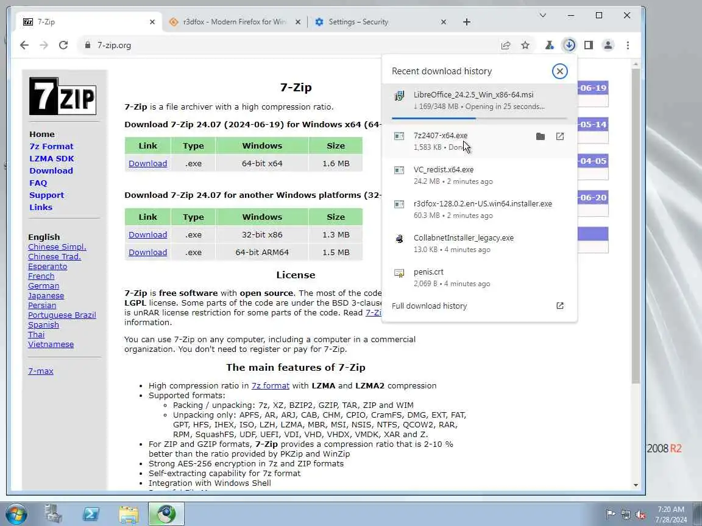Open a new tab with plus button
Screen dimensions: 702x526
coord(467,21)
